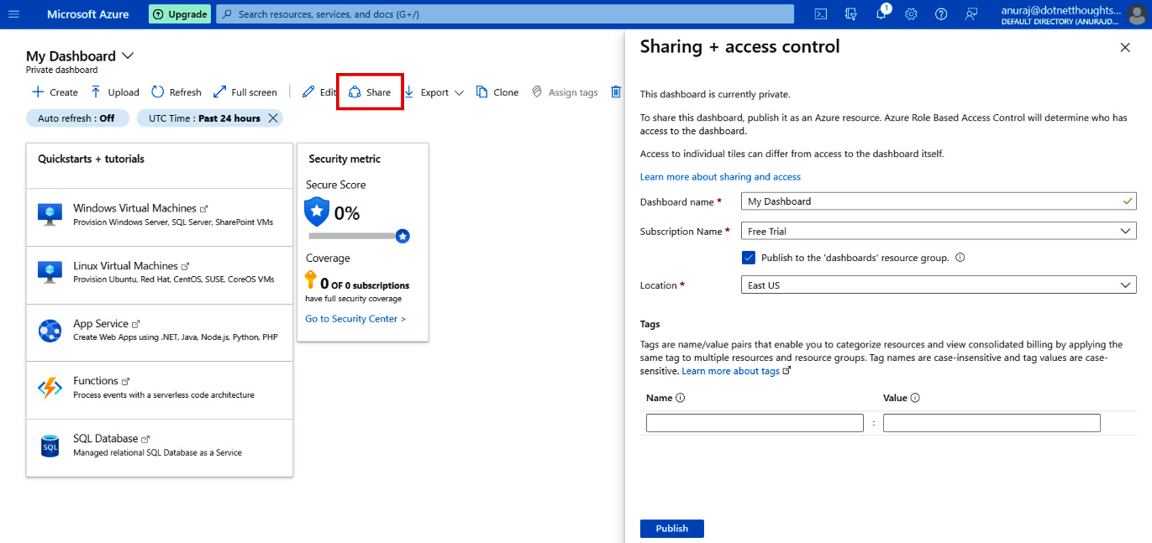Focus the Search resources, services, and docs box
Screen dimensions: 1152x543
[505, 14]
